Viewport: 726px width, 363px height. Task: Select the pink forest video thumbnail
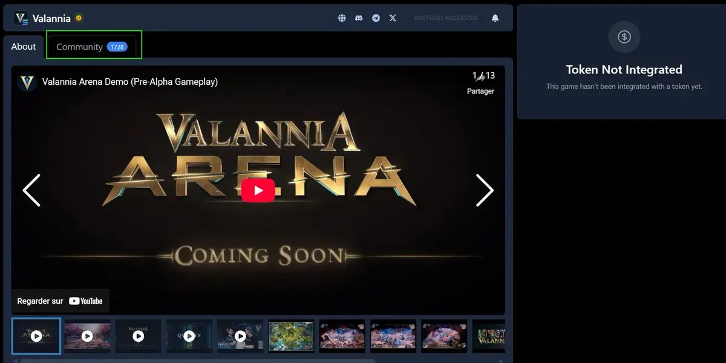[87, 336]
